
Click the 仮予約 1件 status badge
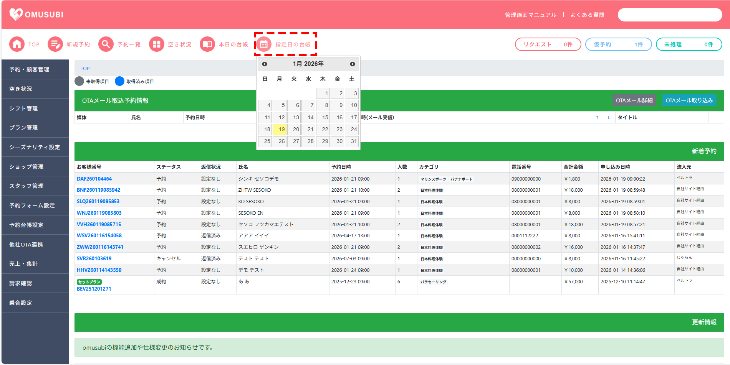click(x=618, y=44)
